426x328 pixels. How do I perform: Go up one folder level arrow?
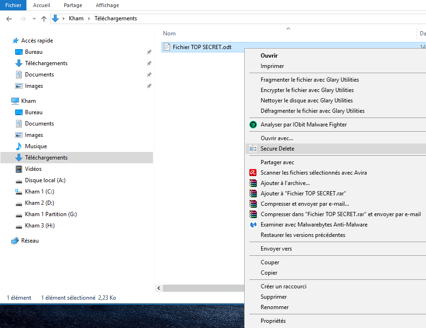coord(44,19)
